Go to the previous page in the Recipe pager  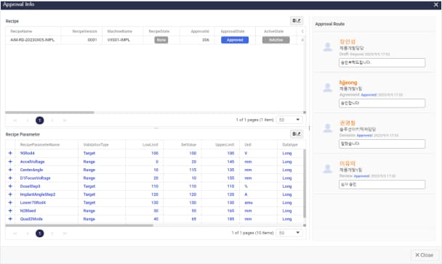[28, 120]
